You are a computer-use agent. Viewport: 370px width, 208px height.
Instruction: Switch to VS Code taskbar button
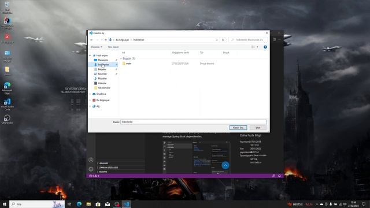(127, 204)
